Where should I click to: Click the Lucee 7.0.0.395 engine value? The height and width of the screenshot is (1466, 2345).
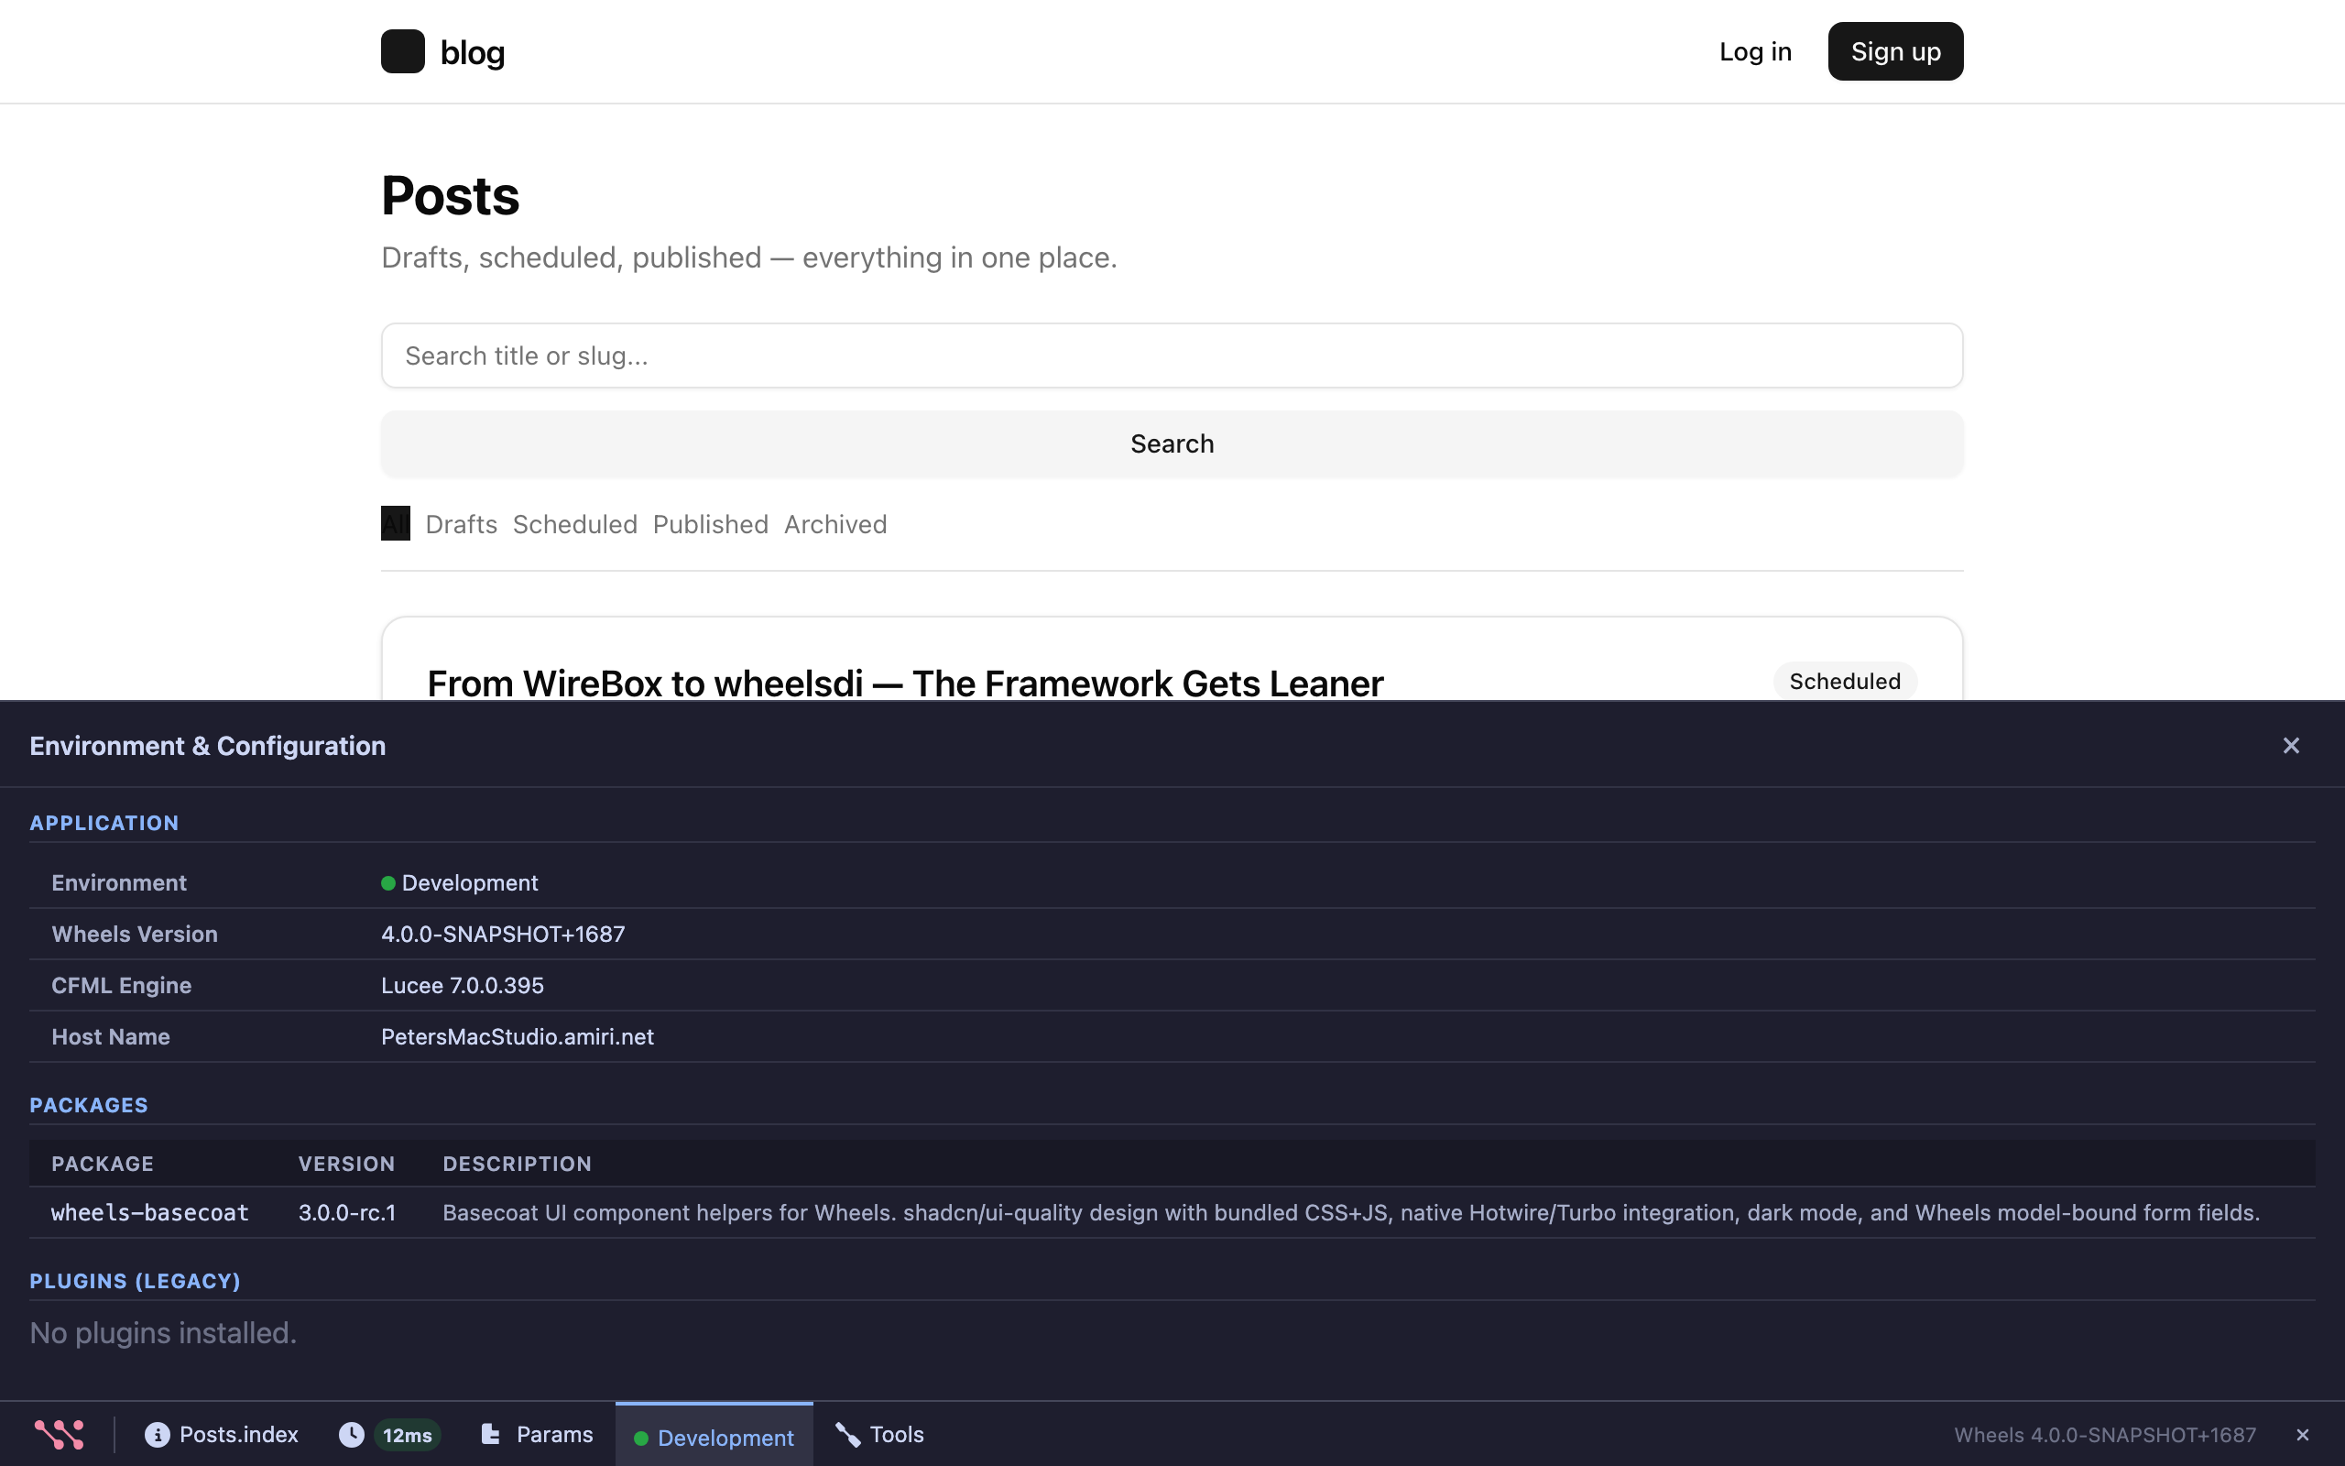point(463,985)
